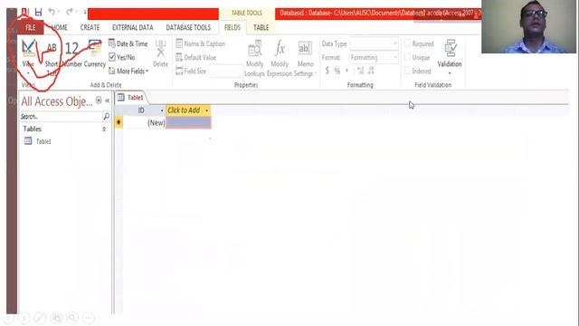Click the Redo arrow icon

tap(69, 12)
